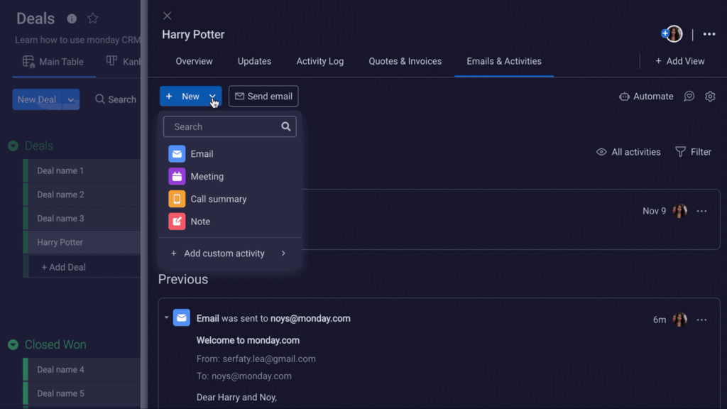The image size is (727, 409).
Task: Expand Add custom activity submenu
Action: pos(229,253)
